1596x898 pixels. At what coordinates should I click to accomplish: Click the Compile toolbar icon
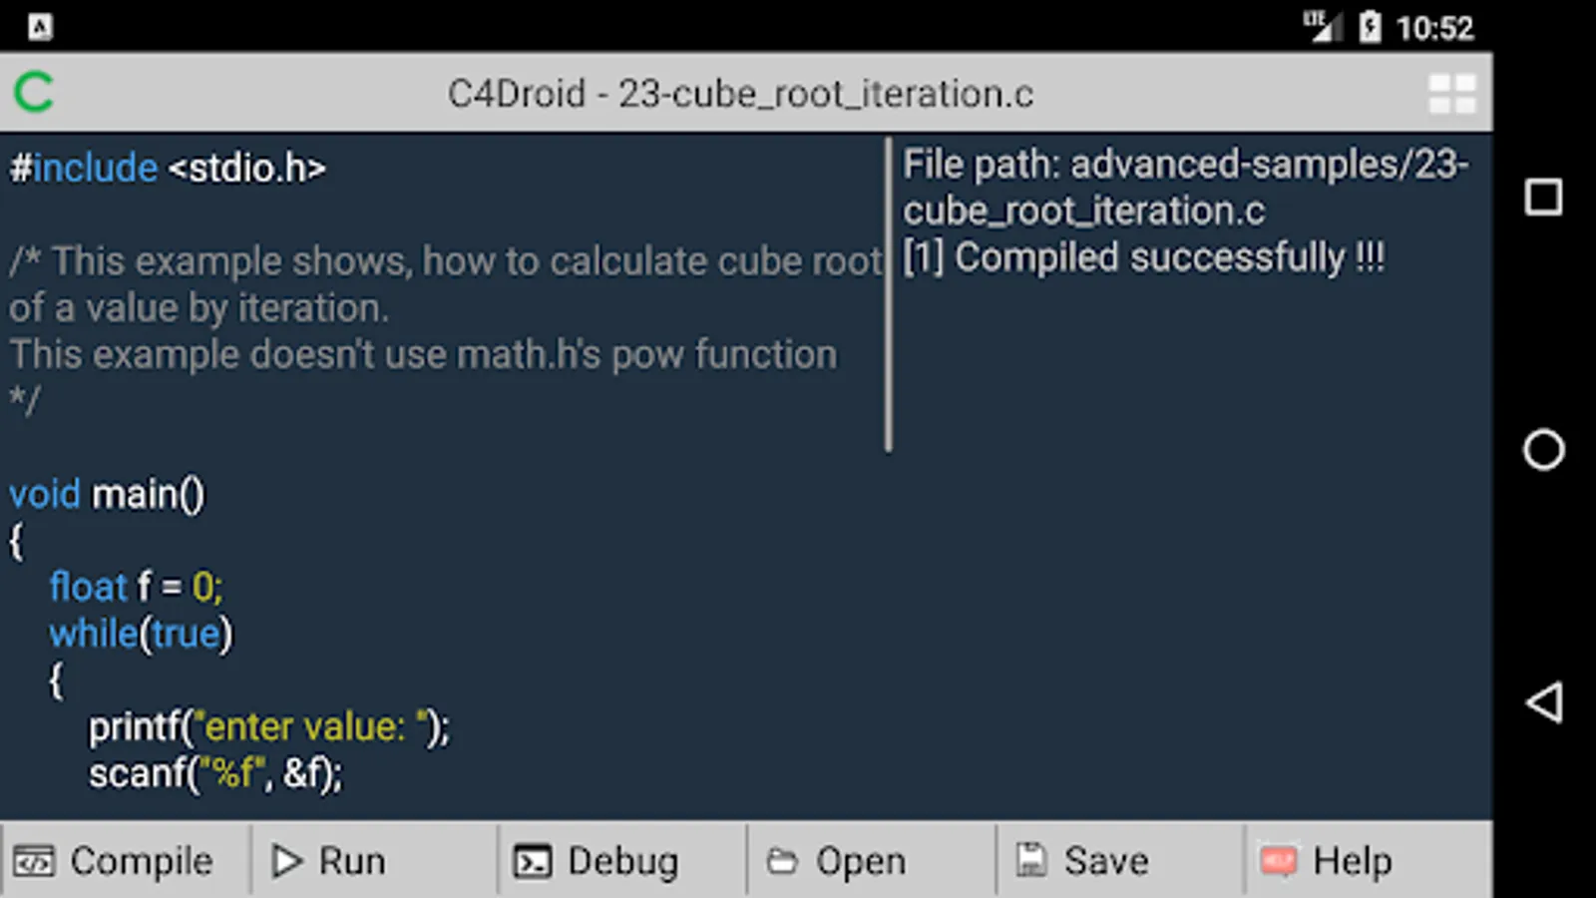click(33, 860)
